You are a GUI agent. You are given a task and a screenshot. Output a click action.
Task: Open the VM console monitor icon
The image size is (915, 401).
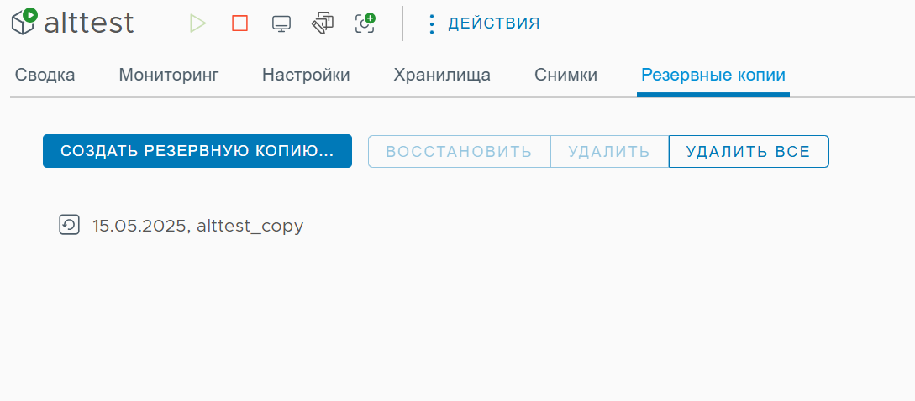click(281, 23)
